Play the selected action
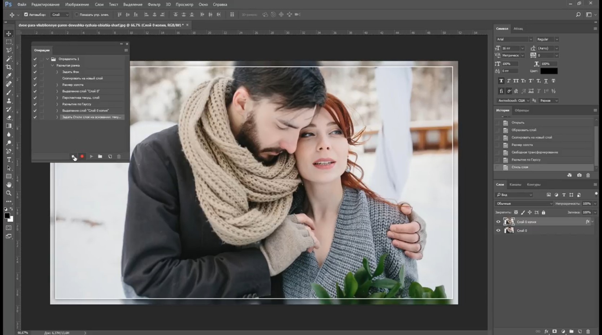This screenshot has width=602, height=335. pyautogui.click(x=91, y=157)
